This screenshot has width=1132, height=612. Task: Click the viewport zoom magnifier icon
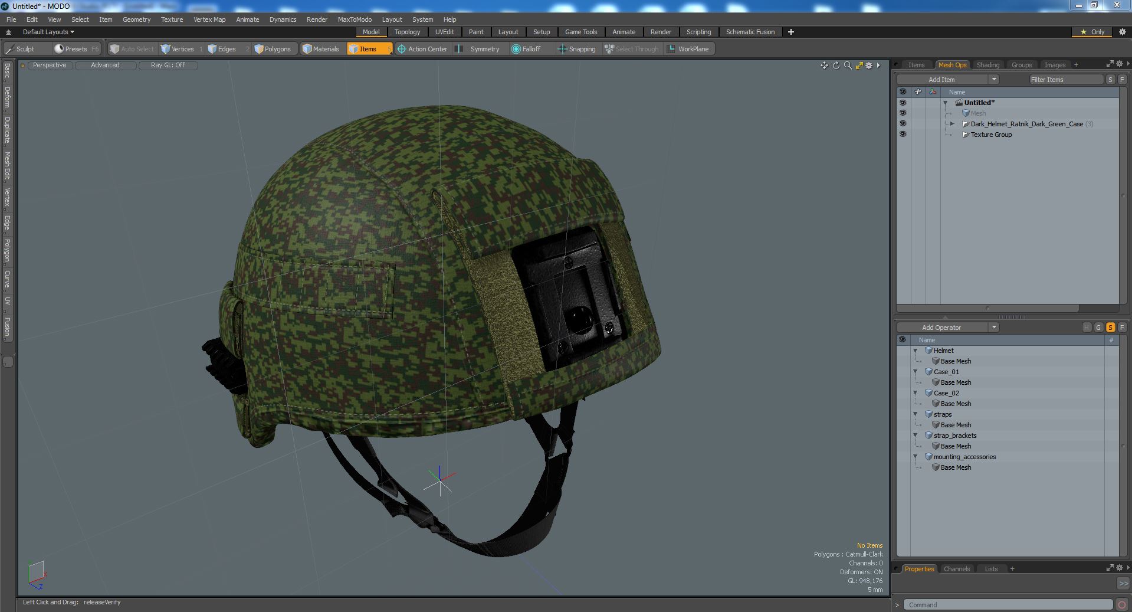click(848, 66)
